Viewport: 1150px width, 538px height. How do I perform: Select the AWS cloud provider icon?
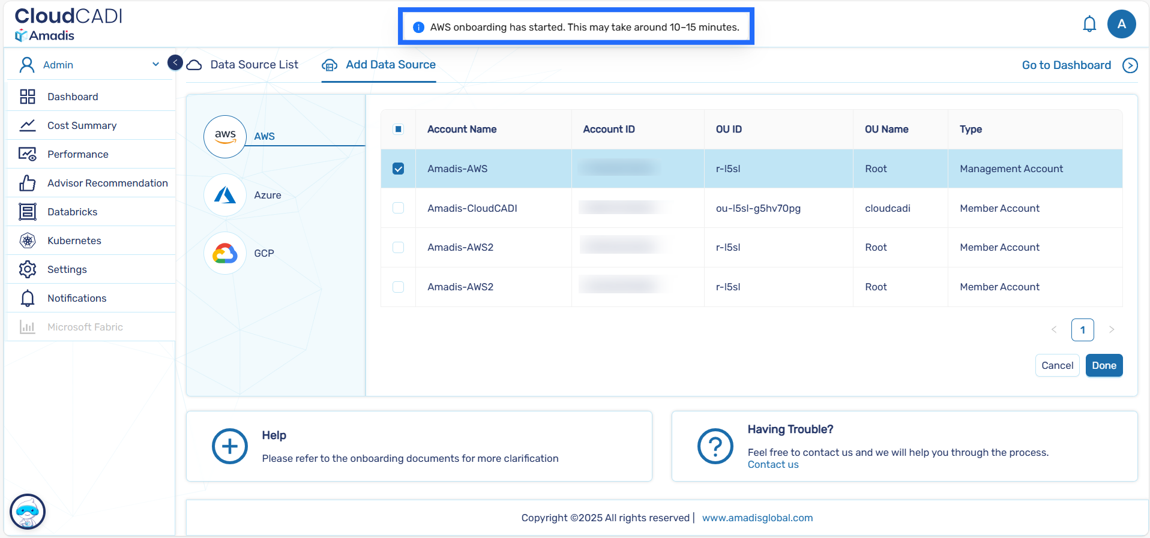[x=225, y=137]
